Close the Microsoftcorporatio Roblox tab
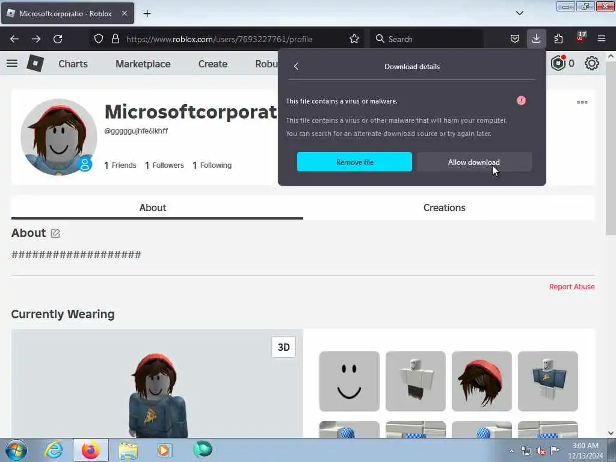 (x=125, y=13)
